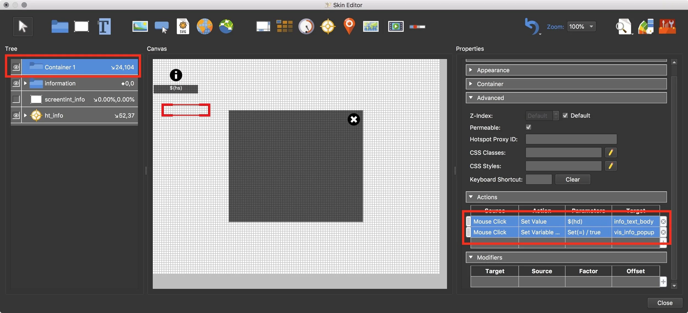Viewport: 688px width, 313px height.
Task: Open the search document tool
Action: pos(623,27)
